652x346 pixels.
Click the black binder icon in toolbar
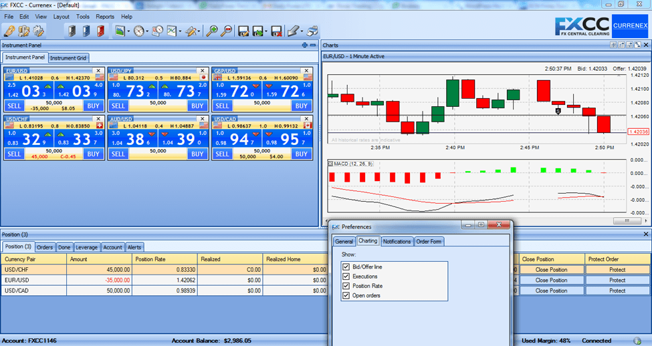coord(72,31)
